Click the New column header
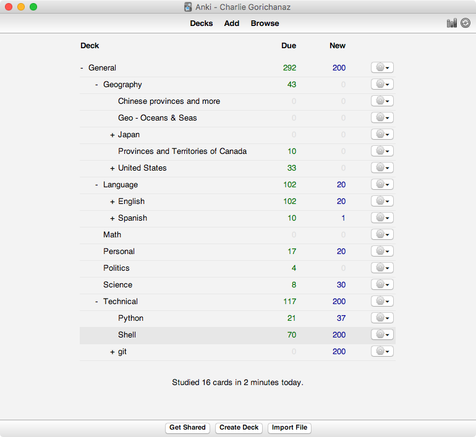 point(338,46)
